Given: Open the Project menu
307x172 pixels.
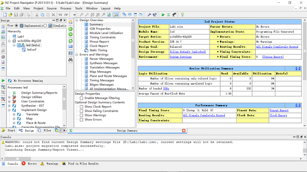Looking at the screenshot, I should (38, 8).
